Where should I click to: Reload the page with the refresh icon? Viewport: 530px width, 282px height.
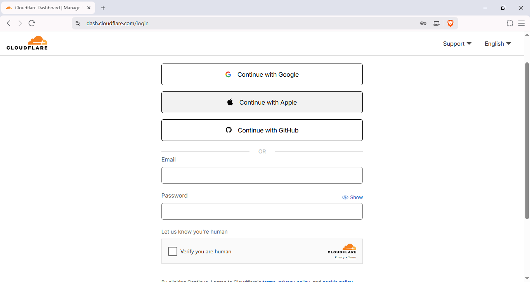(x=32, y=23)
